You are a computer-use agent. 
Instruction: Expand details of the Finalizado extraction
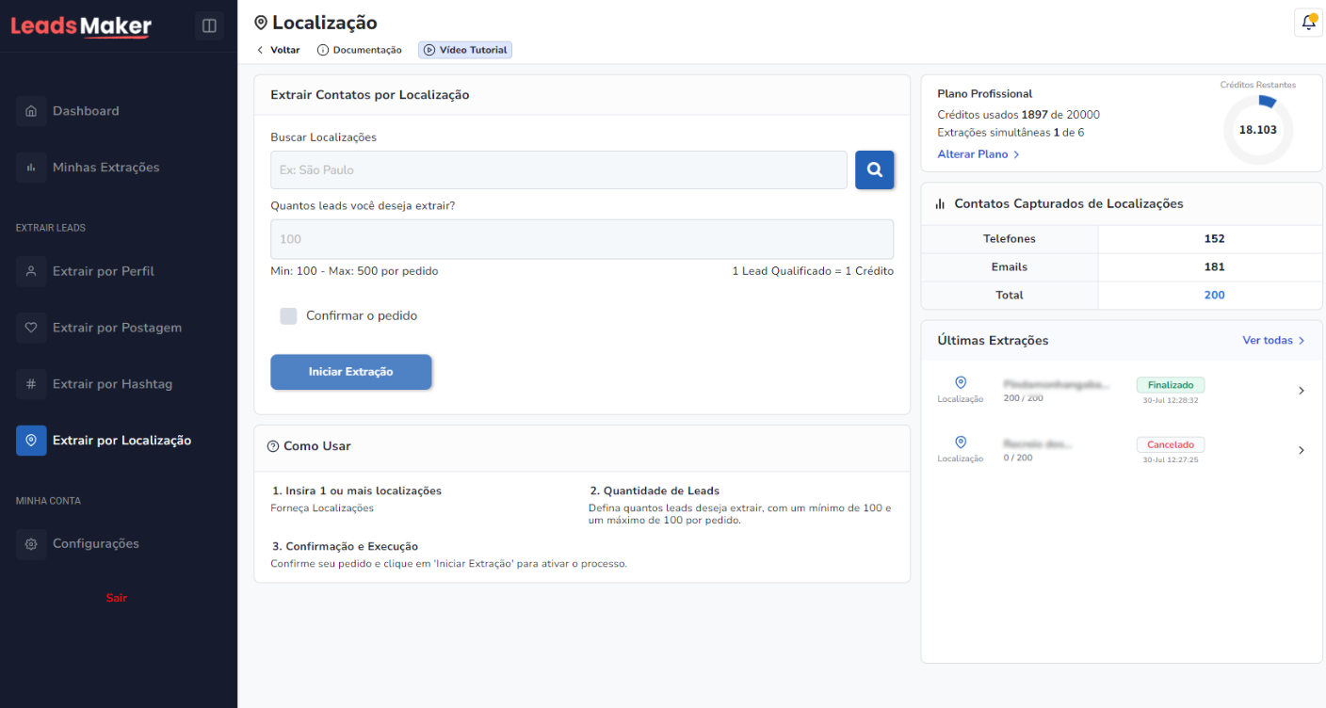1302,390
